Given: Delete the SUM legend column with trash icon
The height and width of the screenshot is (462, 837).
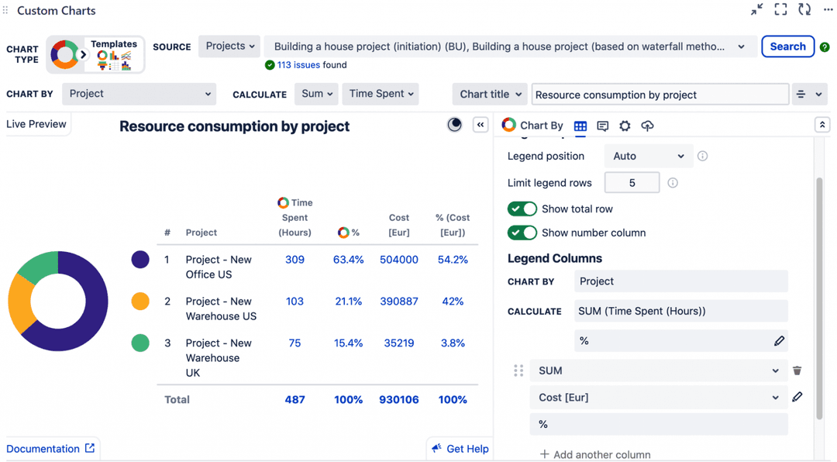Looking at the screenshot, I should pos(797,371).
